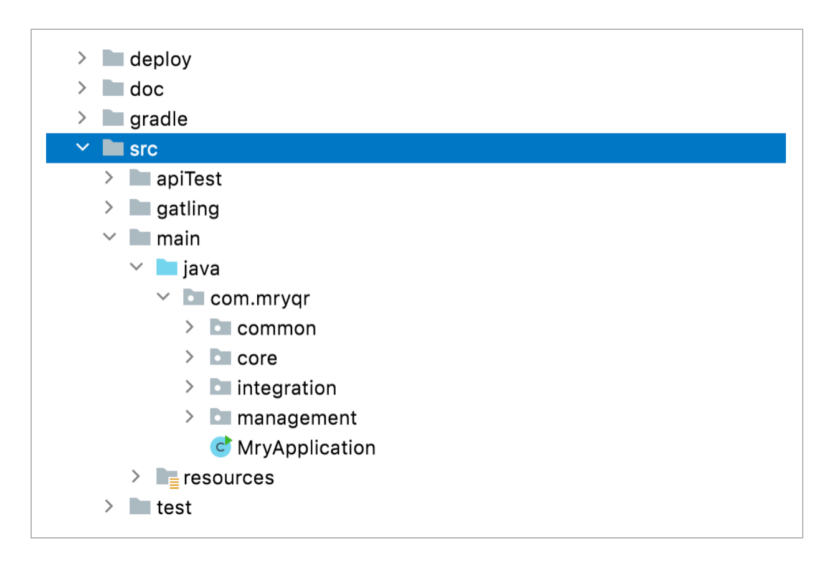Expand the resources folder arrow
Image resolution: width=832 pixels, height=569 pixels.
[x=136, y=476]
